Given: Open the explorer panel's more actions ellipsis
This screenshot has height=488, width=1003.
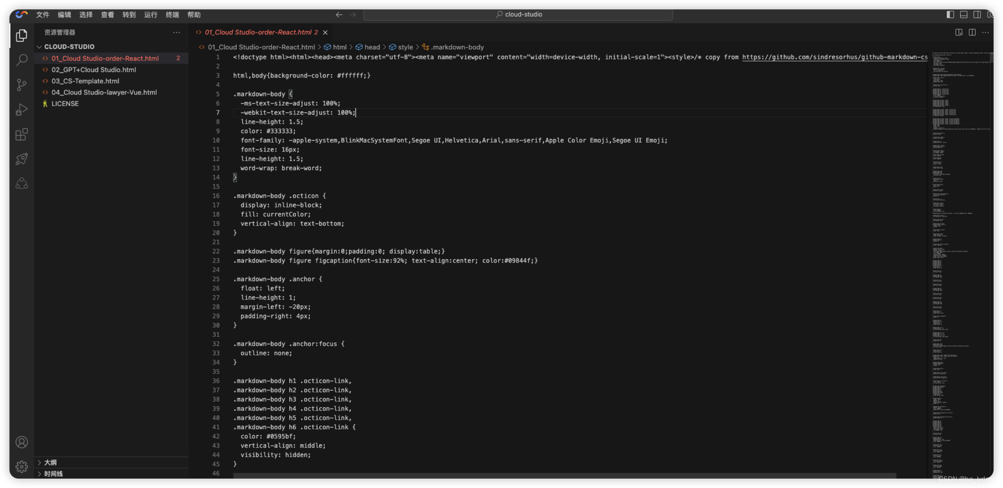Looking at the screenshot, I should click(177, 32).
